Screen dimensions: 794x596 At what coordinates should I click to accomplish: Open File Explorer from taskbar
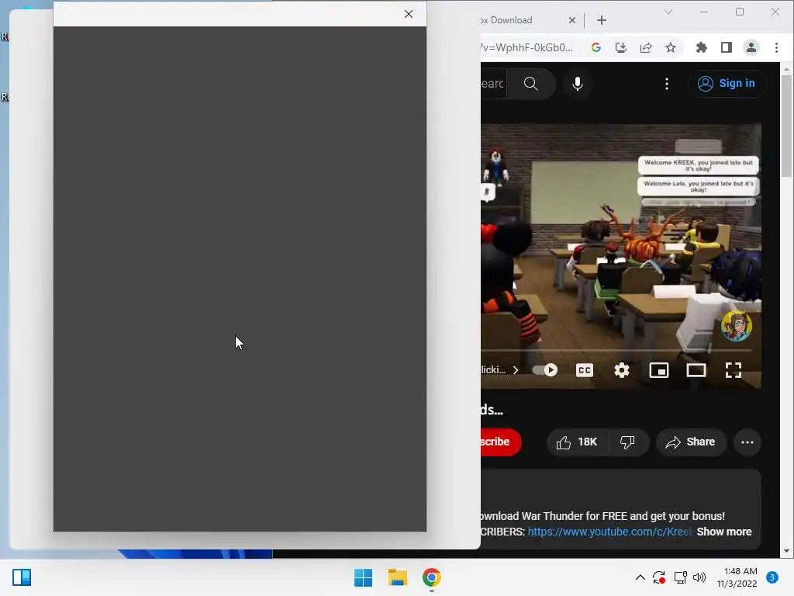pyautogui.click(x=398, y=577)
